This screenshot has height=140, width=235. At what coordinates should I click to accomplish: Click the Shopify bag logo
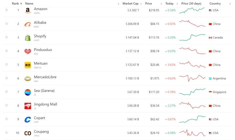click(28, 38)
